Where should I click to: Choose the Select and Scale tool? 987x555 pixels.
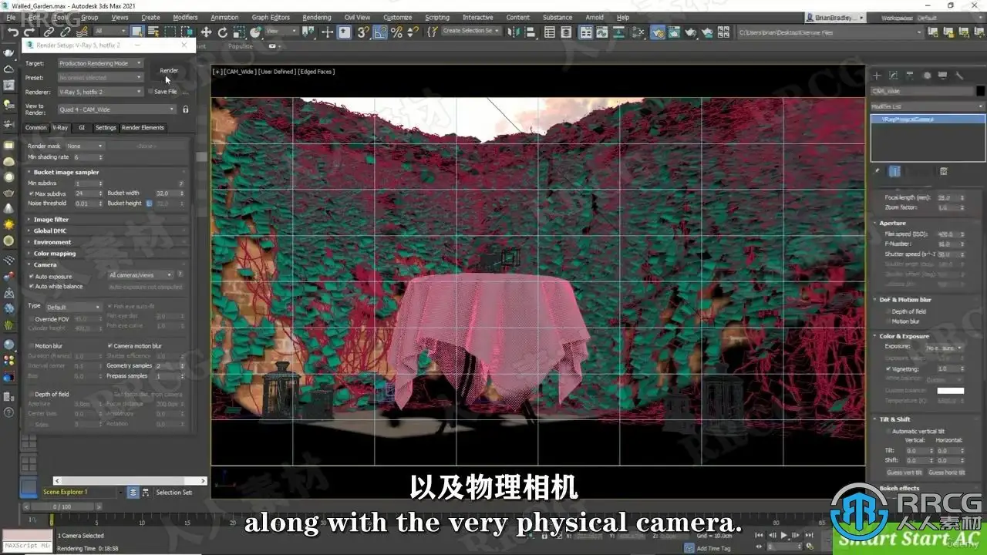pyautogui.click(x=240, y=32)
